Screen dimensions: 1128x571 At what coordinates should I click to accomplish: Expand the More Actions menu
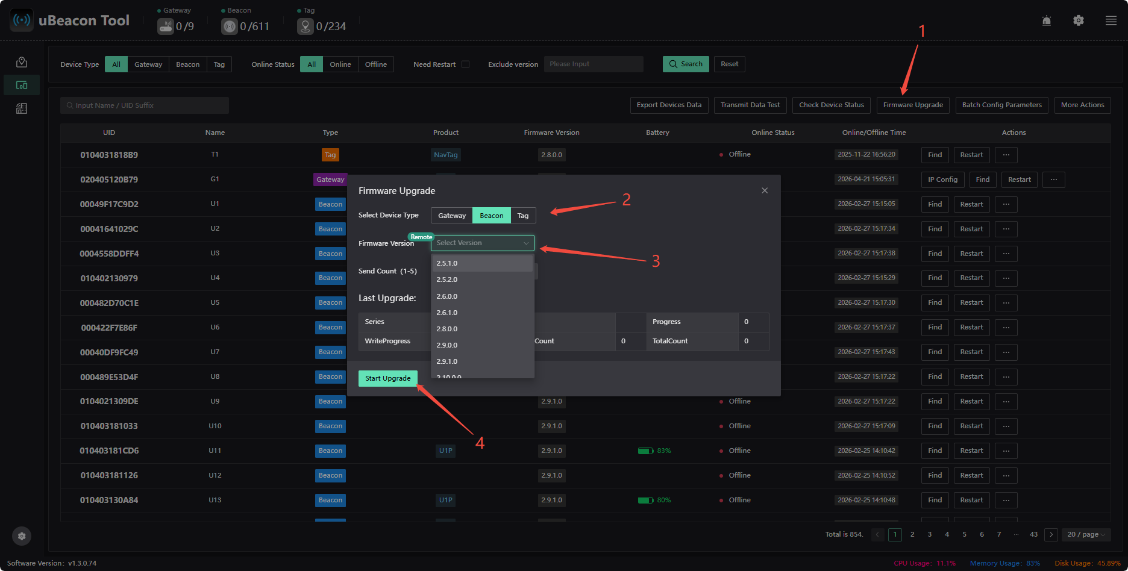click(x=1083, y=105)
